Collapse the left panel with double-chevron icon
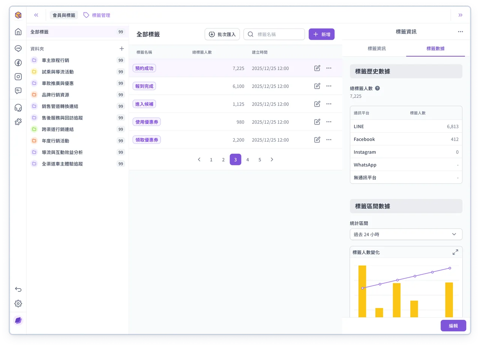This screenshot has height=347, width=480. pyautogui.click(x=36, y=15)
